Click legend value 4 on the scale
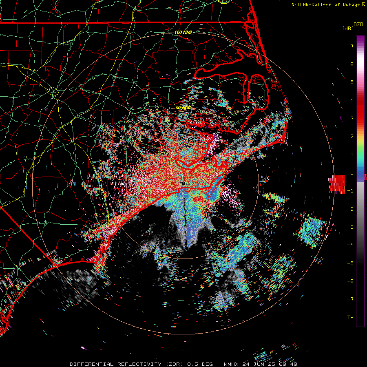367x367 pixels. (352, 100)
